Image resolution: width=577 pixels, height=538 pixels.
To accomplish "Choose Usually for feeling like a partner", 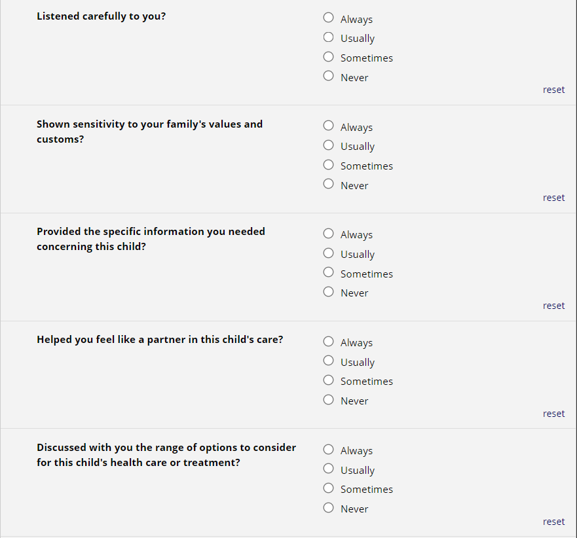I will click(329, 361).
